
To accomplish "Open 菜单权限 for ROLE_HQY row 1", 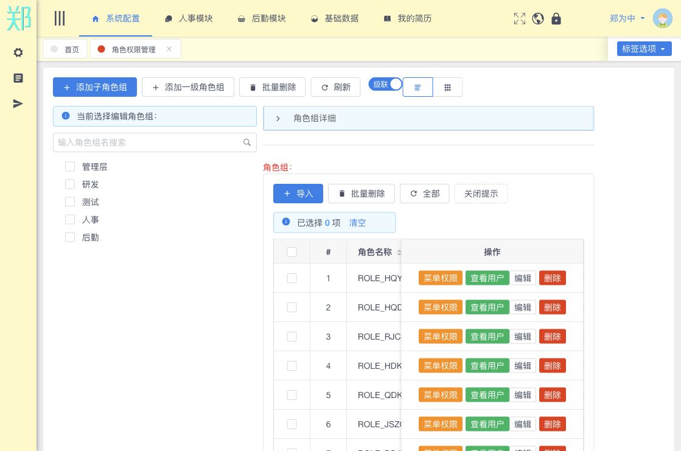I will [x=441, y=278].
